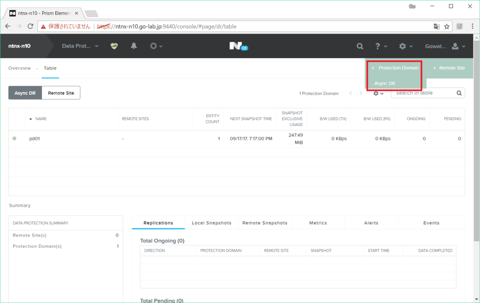Click the ONGOING column header
480x303 pixels.
[x=416, y=119]
